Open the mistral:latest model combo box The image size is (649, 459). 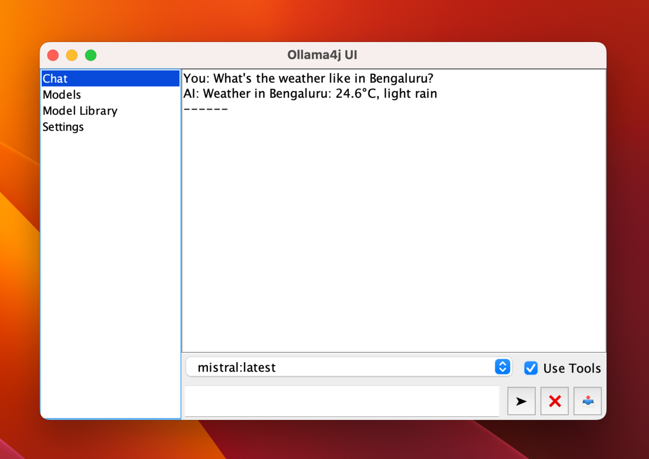pos(339,367)
